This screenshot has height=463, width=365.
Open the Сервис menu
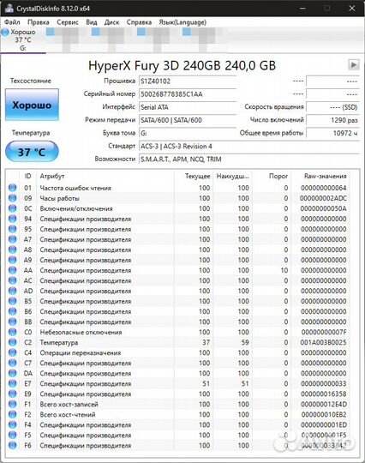click(68, 22)
